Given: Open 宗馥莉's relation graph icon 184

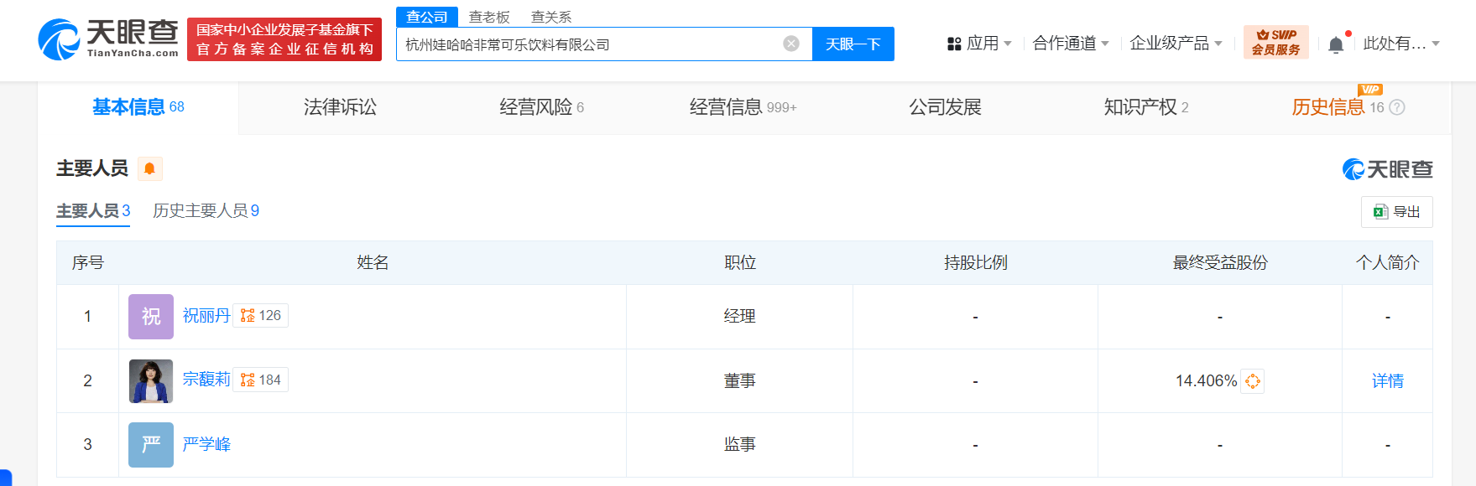Looking at the screenshot, I should [x=260, y=380].
